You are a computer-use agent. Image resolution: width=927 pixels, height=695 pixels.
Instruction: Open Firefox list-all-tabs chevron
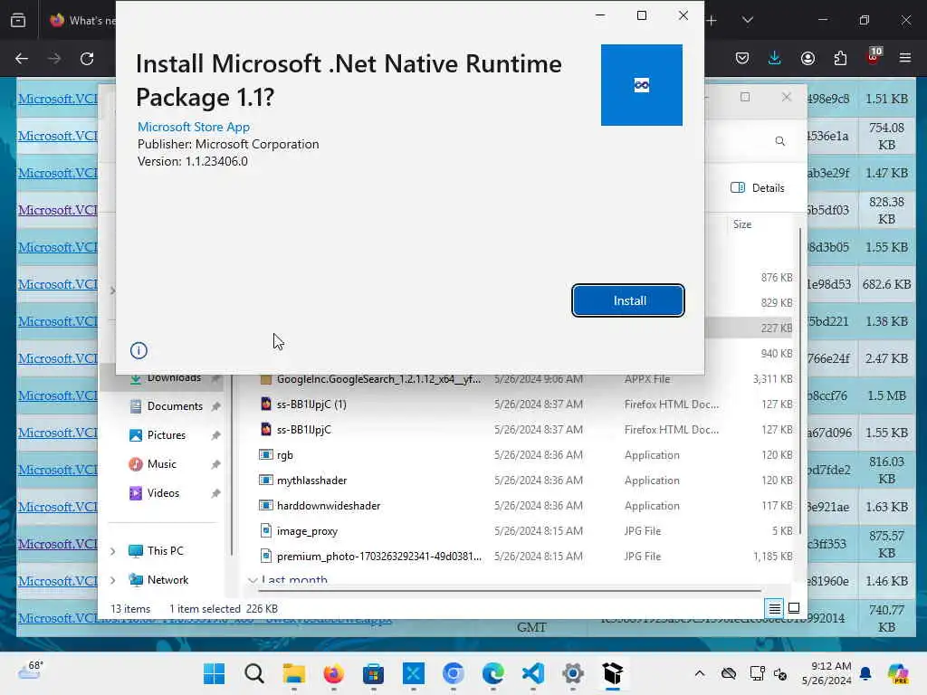[747, 20]
